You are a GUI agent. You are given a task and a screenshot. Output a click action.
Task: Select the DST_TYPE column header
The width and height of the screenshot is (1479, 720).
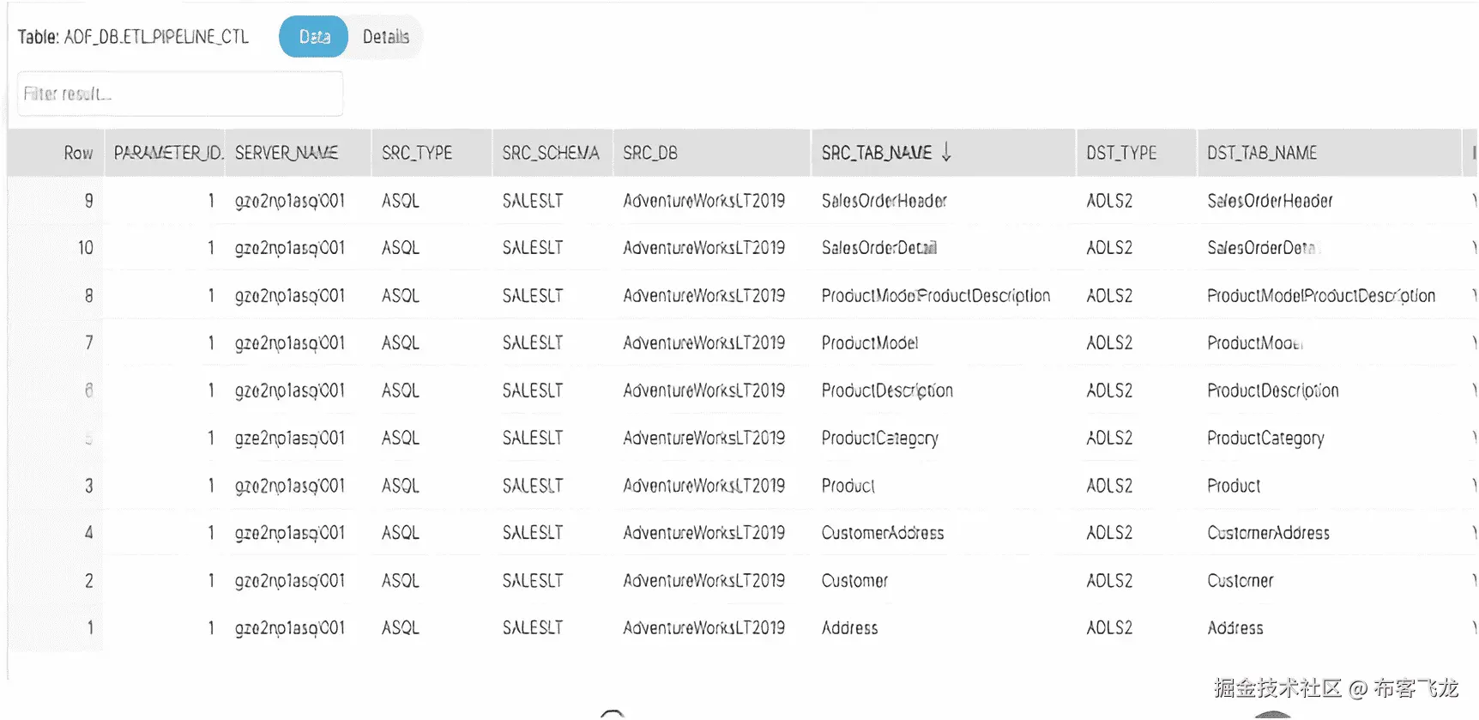1121,153
